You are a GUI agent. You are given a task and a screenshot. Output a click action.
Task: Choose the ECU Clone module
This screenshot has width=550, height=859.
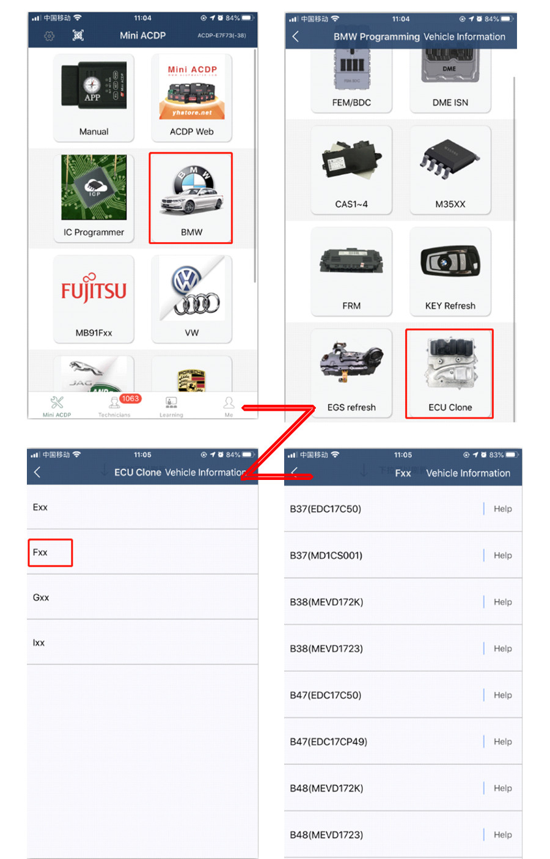tap(450, 374)
